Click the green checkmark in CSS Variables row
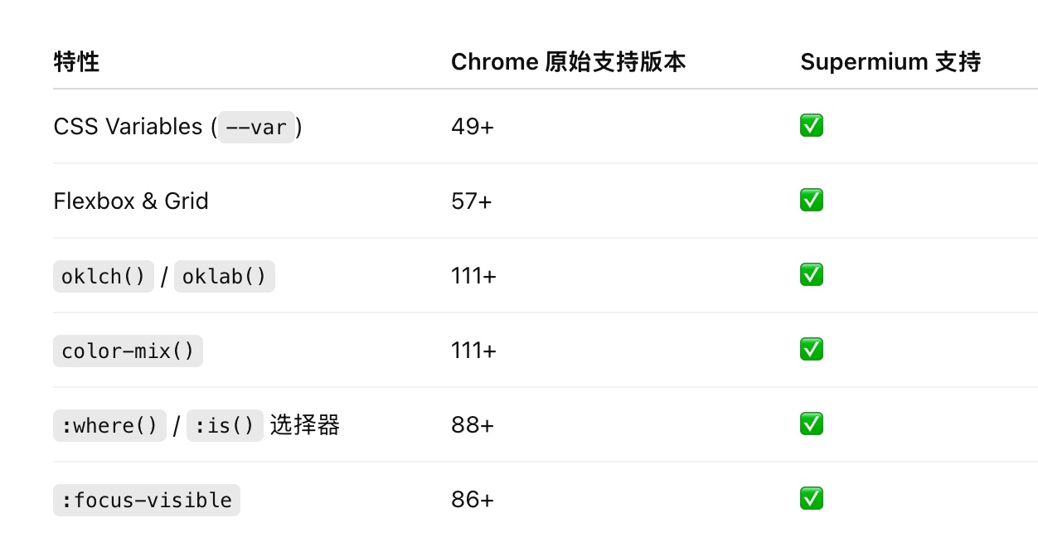This screenshot has width=1038, height=552. (x=812, y=126)
